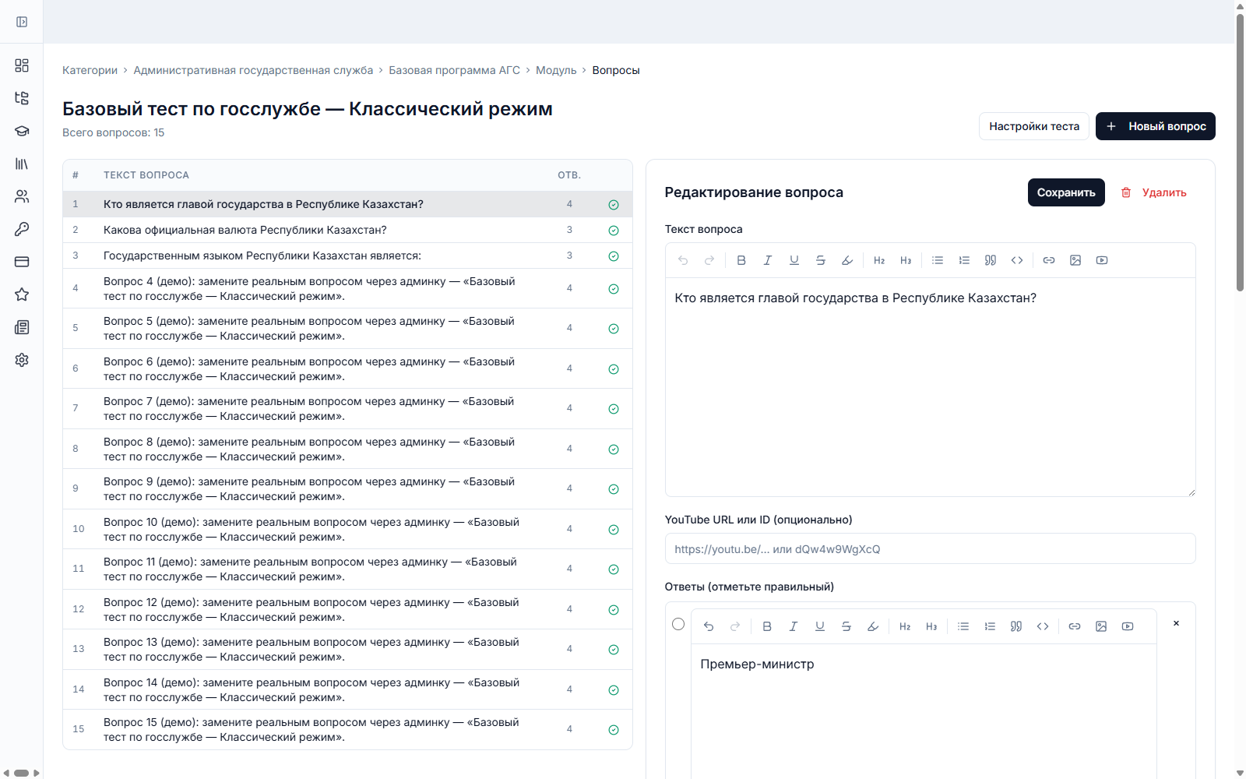Screen dimensions: 1246x779
Task: Mark 'Премьер-министр' answer as correct
Action: (678, 624)
